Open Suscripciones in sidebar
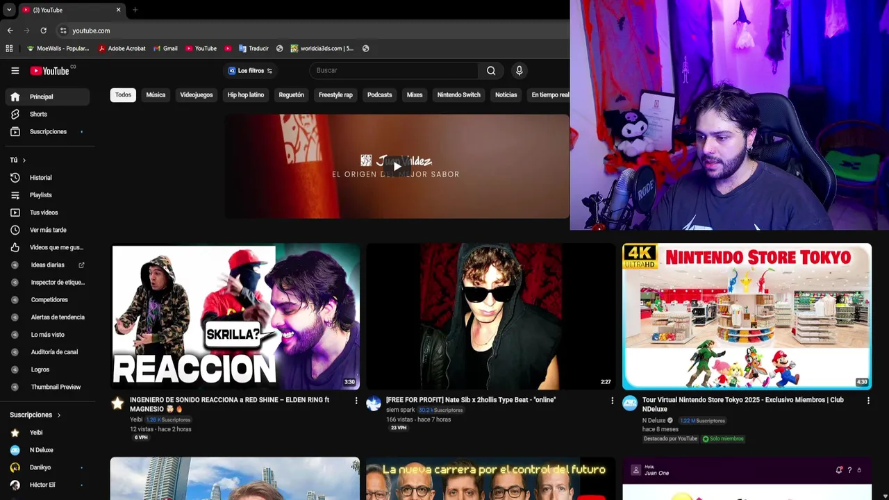 pyautogui.click(x=47, y=131)
